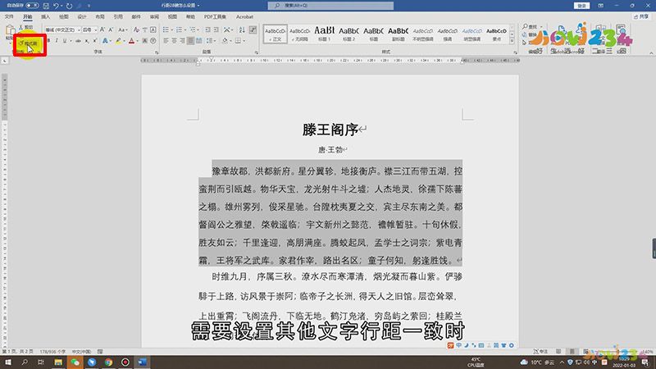656x369 pixels.
Task: Click the Share button
Action: click(x=641, y=16)
